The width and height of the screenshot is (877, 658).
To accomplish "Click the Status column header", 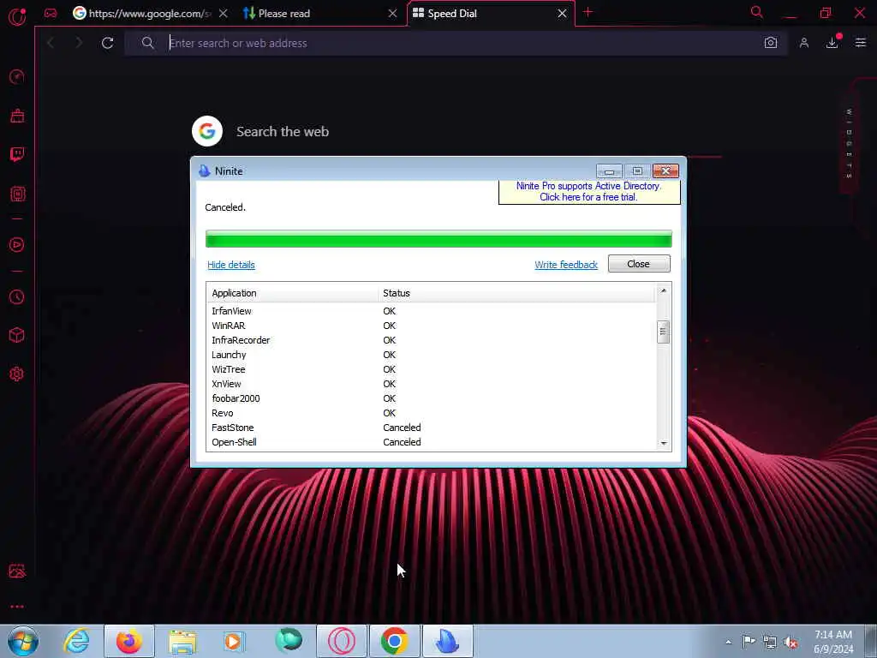I will [516, 293].
